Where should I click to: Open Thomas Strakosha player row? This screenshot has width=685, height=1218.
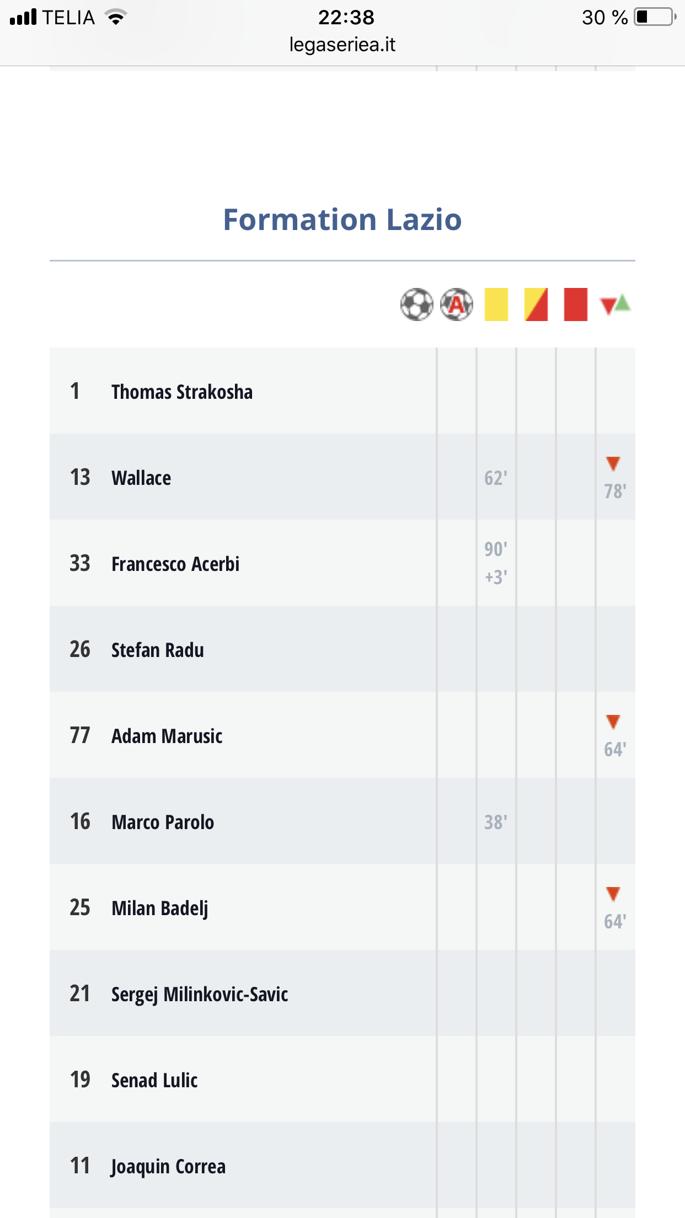pos(342,391)
